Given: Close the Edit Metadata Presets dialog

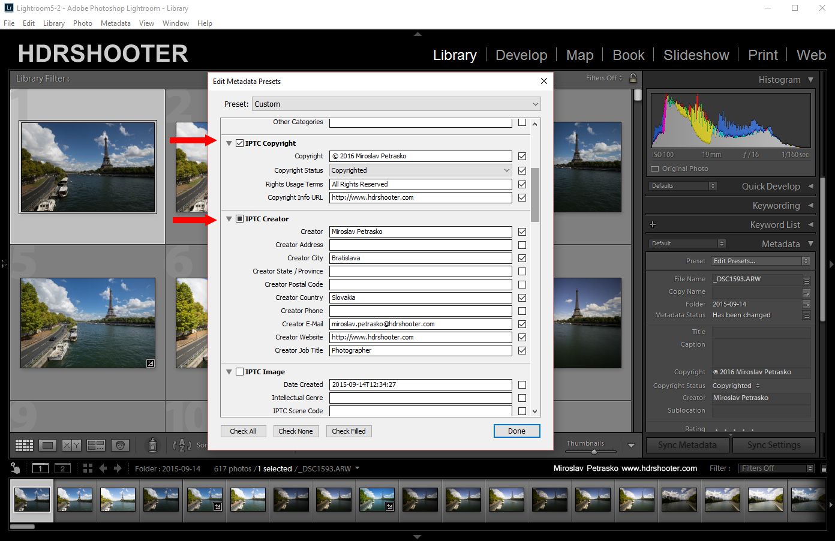Looking at the screenshot, I should click(544, 81).
